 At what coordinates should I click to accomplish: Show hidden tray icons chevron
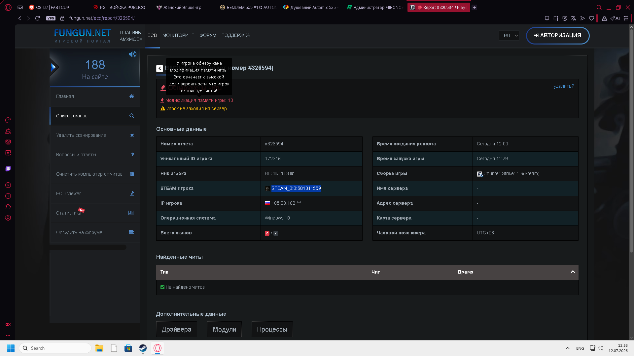pyautogui.click(x=567, y=348)
